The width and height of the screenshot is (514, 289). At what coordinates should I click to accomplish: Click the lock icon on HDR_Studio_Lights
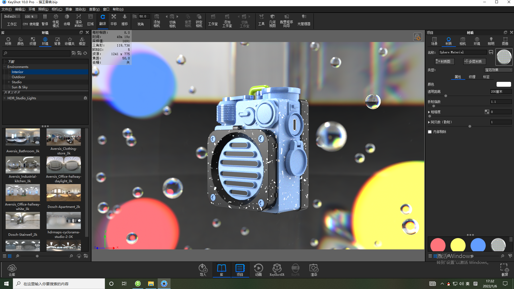(x=85, y=98)
